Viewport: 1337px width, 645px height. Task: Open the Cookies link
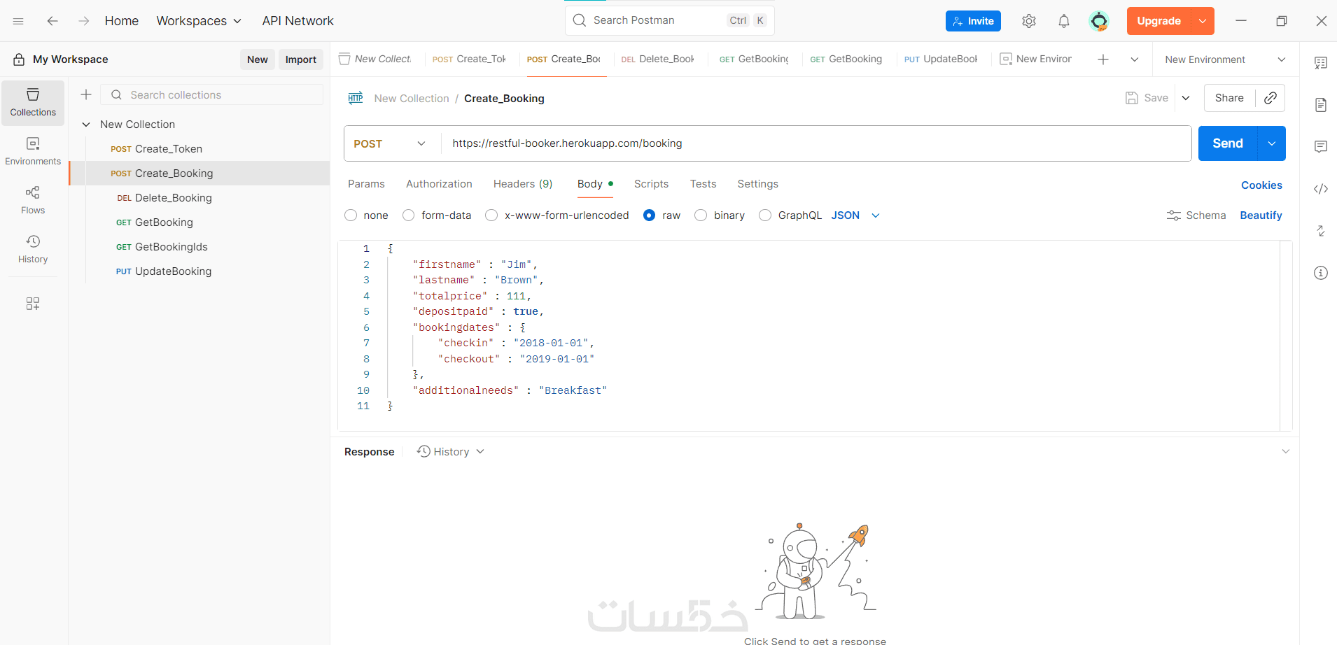[1261, 185]
